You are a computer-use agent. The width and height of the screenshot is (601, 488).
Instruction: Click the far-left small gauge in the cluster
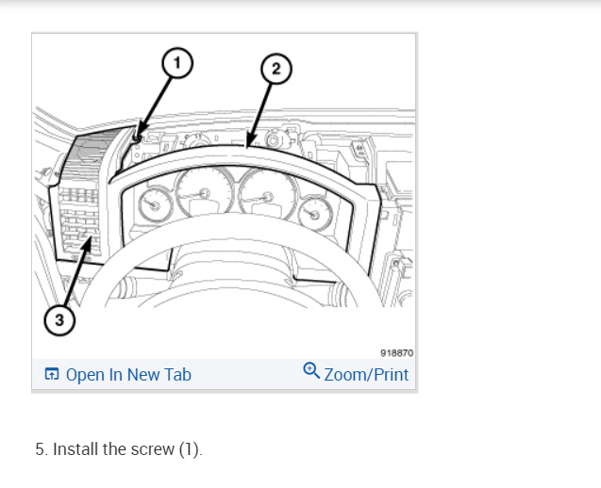(155, 205)
